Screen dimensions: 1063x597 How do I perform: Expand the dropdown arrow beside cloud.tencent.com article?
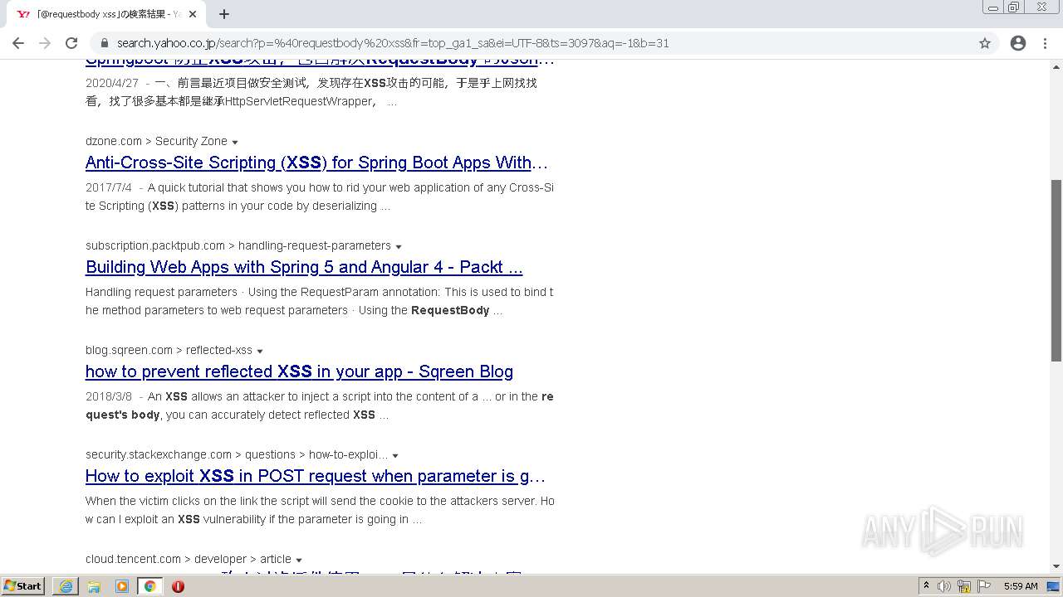tap(299, 561)
